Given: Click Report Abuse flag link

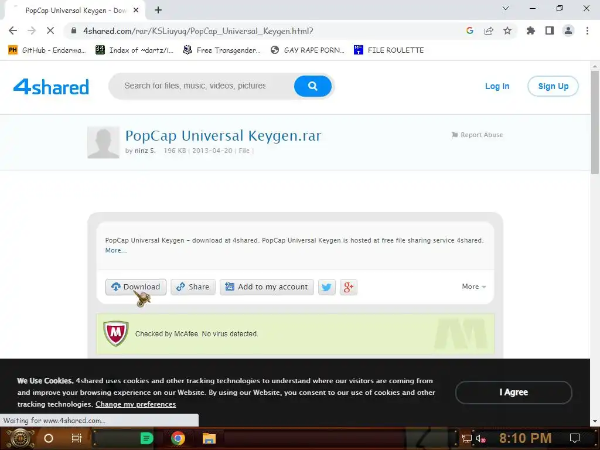Looking at the screenshot, I should tap(477, 135).
